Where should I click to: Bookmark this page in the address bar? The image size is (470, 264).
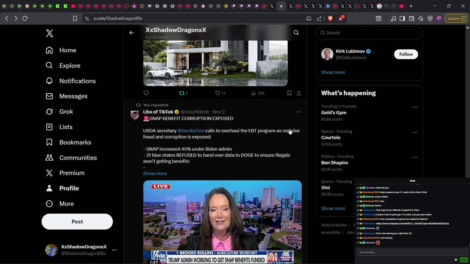75,18
